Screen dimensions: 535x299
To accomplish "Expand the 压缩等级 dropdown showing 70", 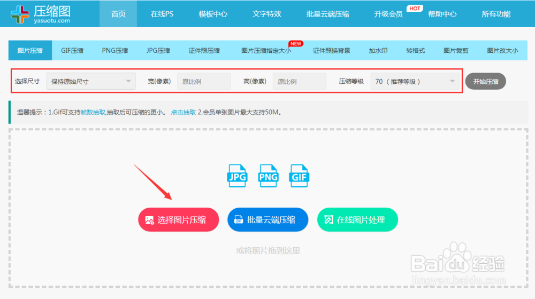I will (x=415, y=81).
